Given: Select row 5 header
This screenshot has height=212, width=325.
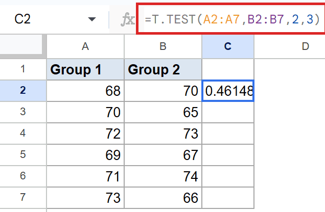Looking at the screenshot, I should [x=23, y=155].
